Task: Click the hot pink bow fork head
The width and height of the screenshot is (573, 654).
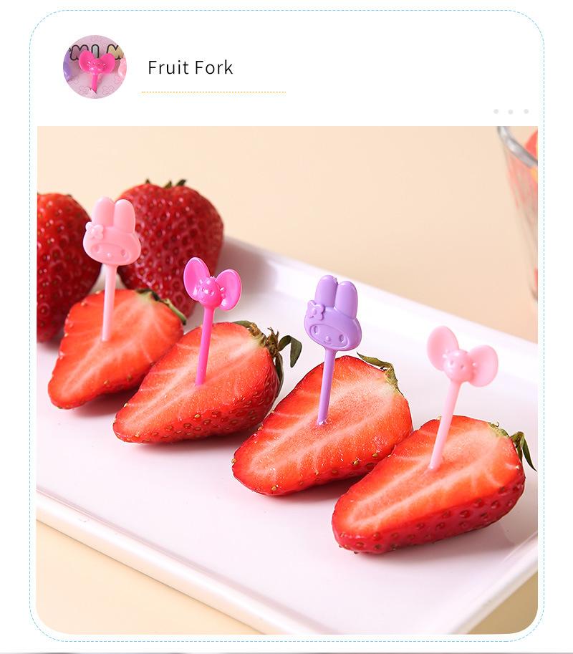Action: coord(212,284)
